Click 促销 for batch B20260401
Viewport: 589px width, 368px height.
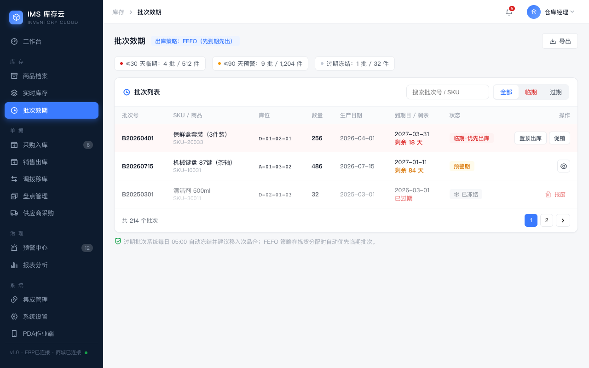click(560, 138)
